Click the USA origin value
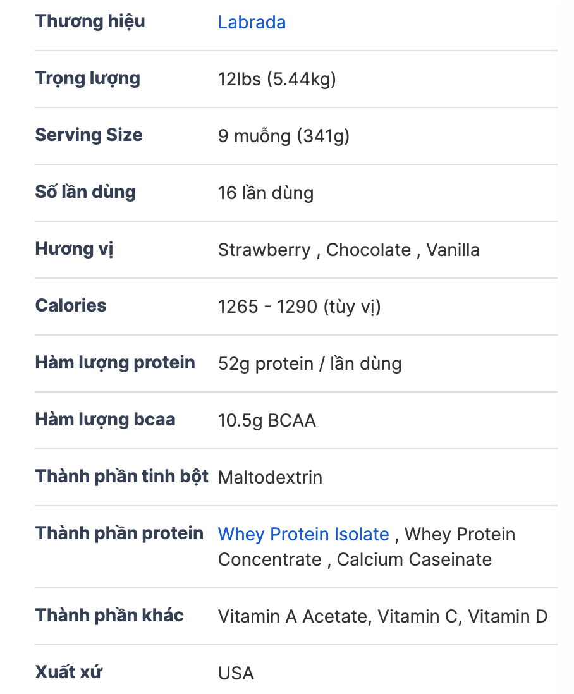This screenshot has height=694, width=574. (236, 674)
